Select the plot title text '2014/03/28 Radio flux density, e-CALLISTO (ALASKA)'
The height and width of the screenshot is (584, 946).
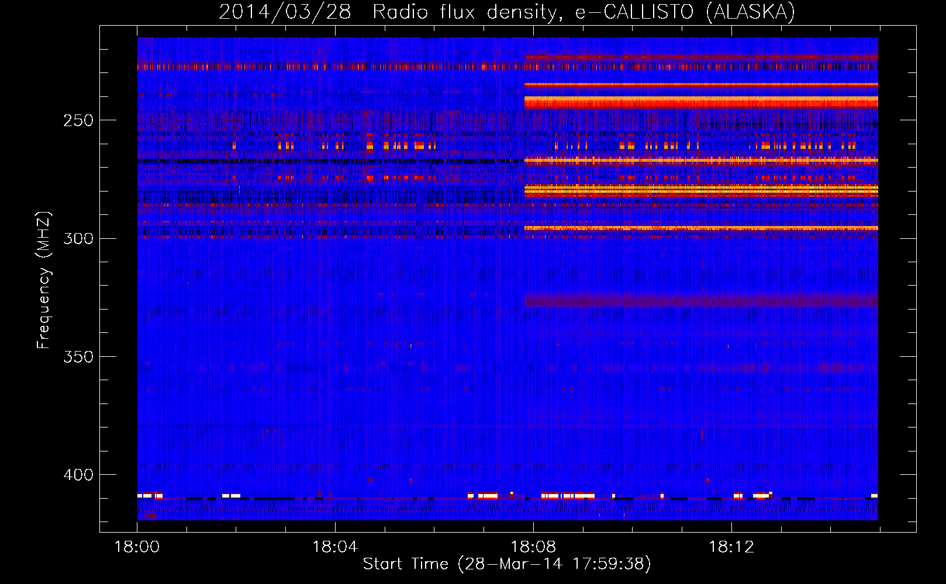tap(507, 12)
